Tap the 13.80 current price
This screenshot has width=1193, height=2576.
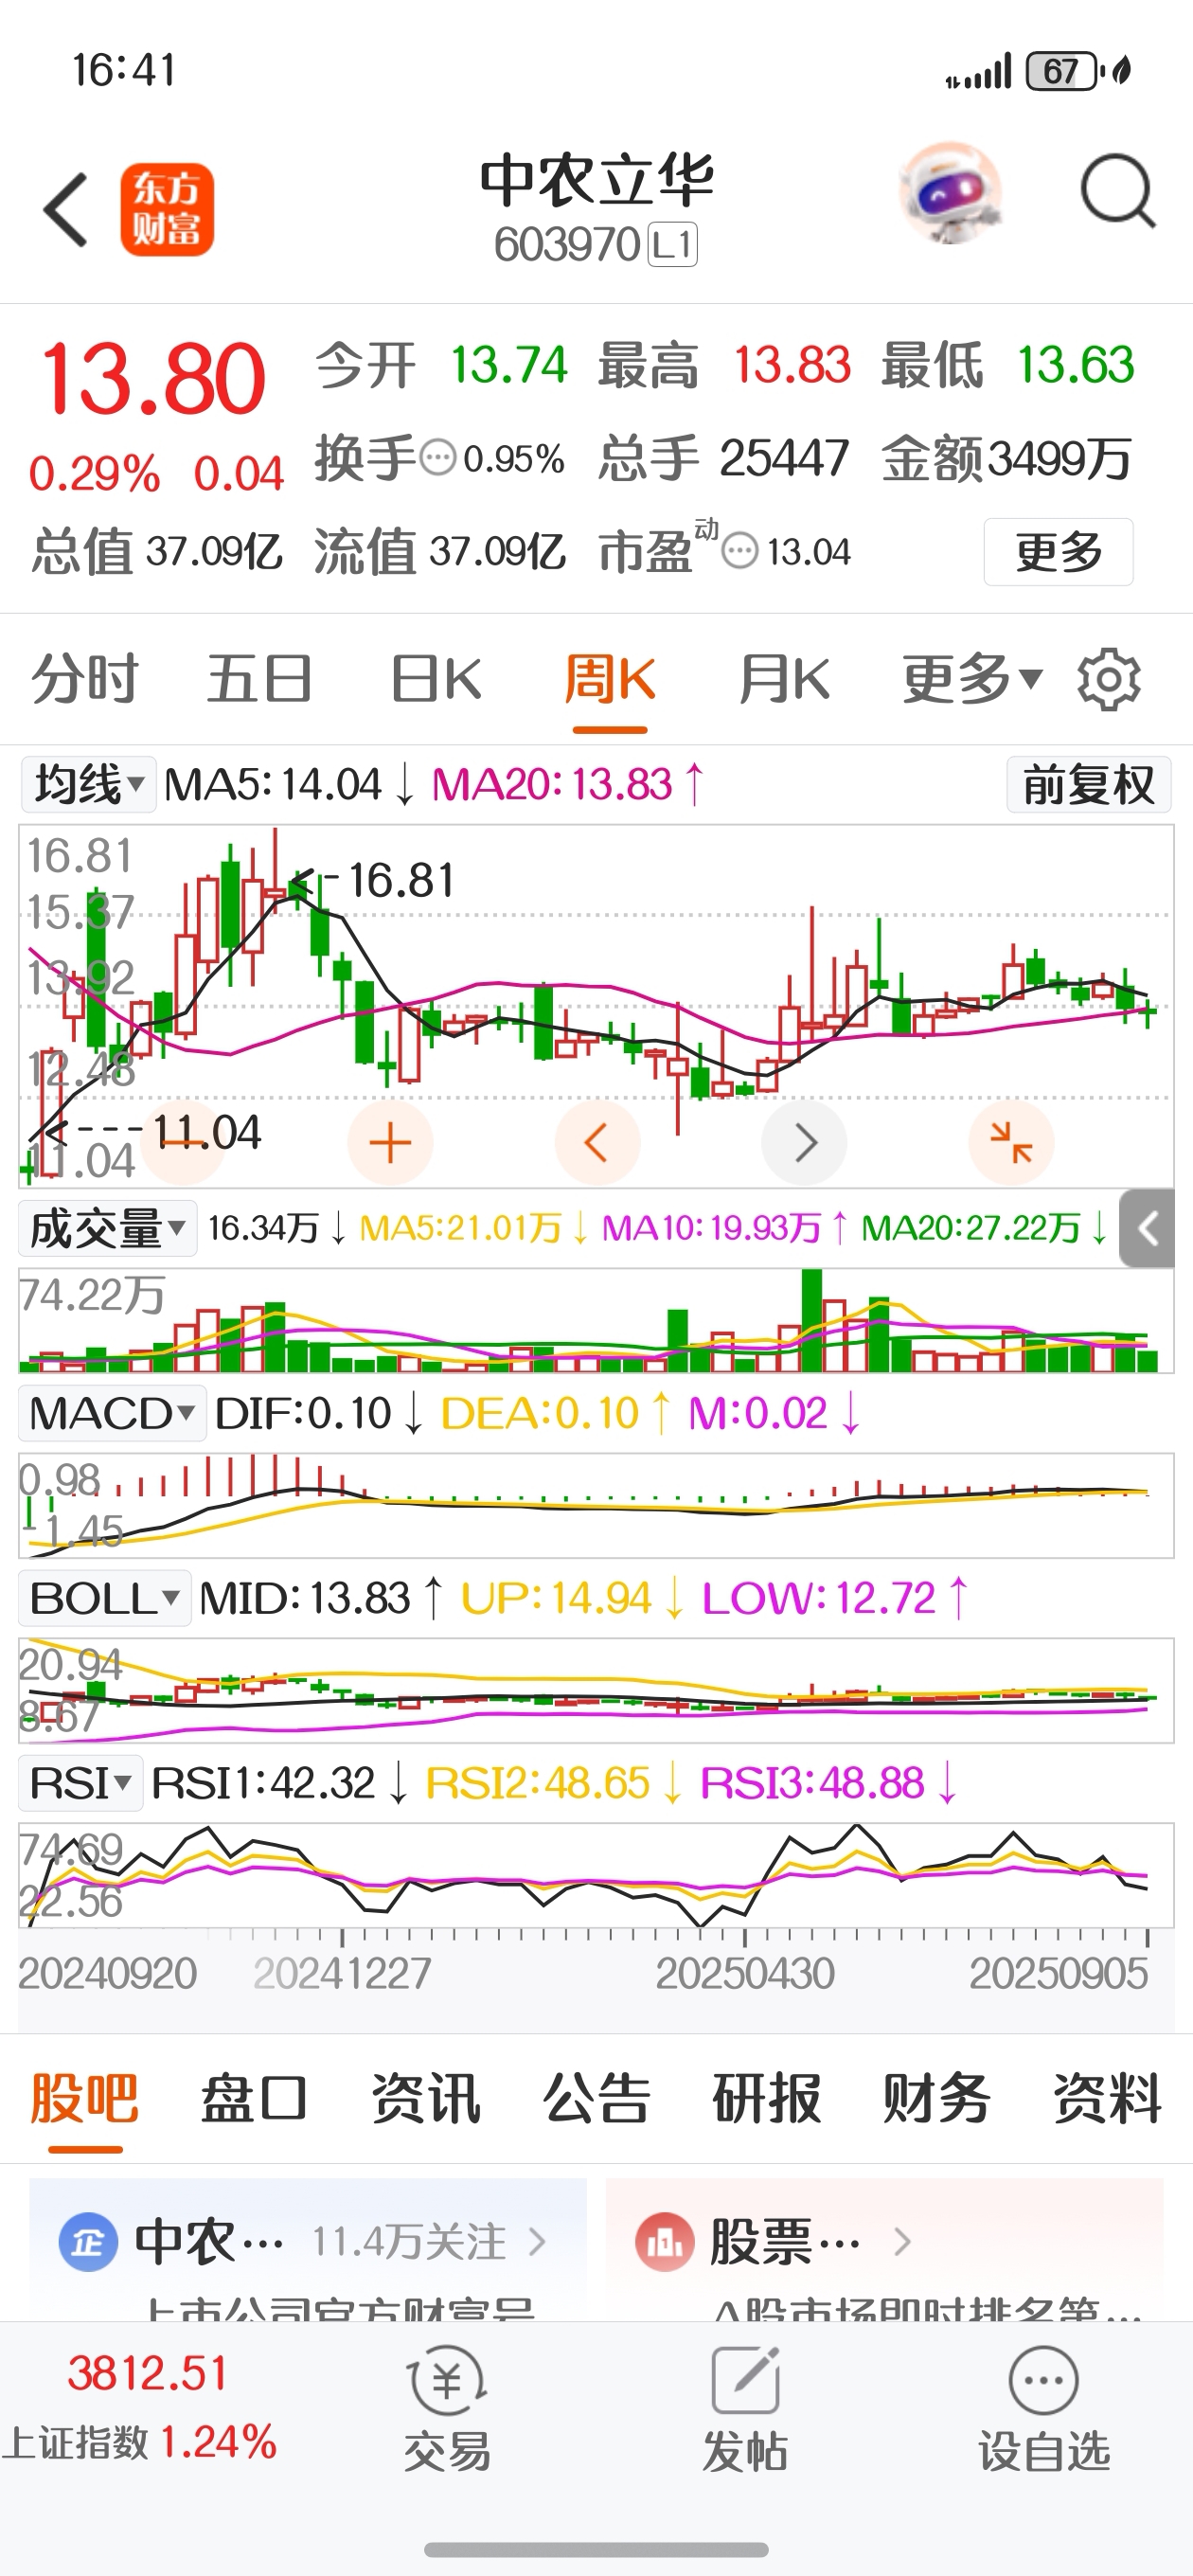152,378
